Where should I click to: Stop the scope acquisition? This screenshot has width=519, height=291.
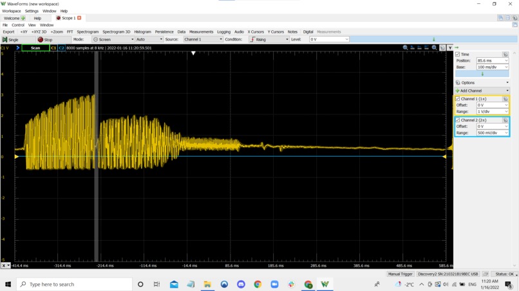pyautogui.click(x=53, y=39)
